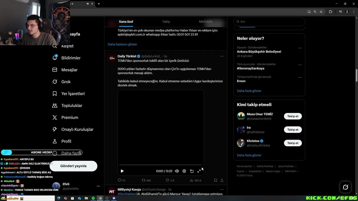Open Onaylı Kuruluşlar page
Image resolution: width=358 pixels, height=201 pixels.
click(77, 130)
